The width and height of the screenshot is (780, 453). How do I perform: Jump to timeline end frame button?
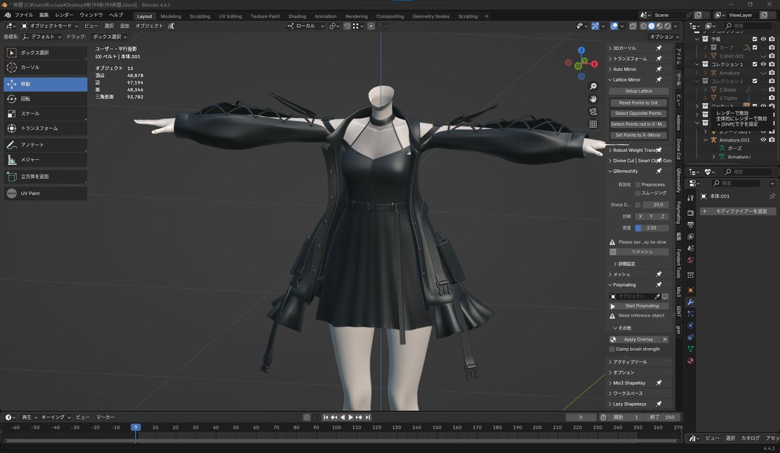click(368, 417)
